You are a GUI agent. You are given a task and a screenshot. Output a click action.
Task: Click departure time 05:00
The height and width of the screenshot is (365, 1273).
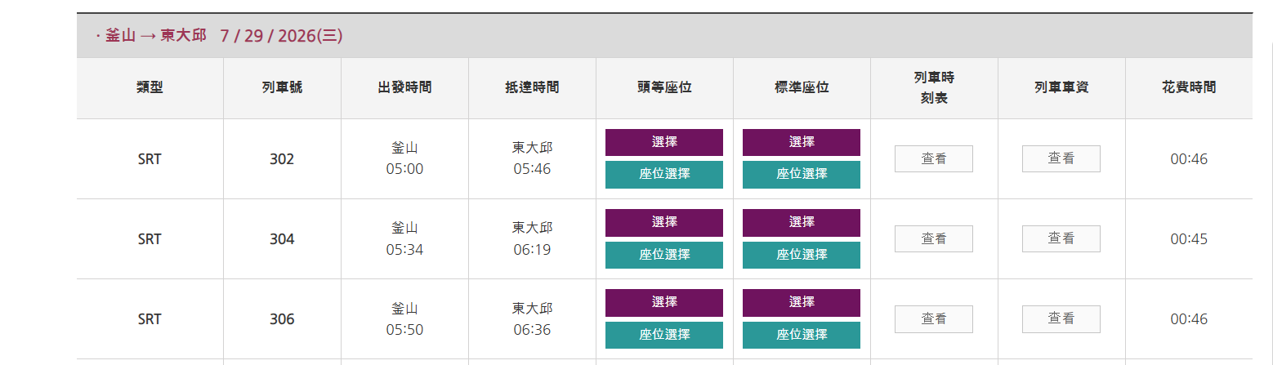point(404,169)
